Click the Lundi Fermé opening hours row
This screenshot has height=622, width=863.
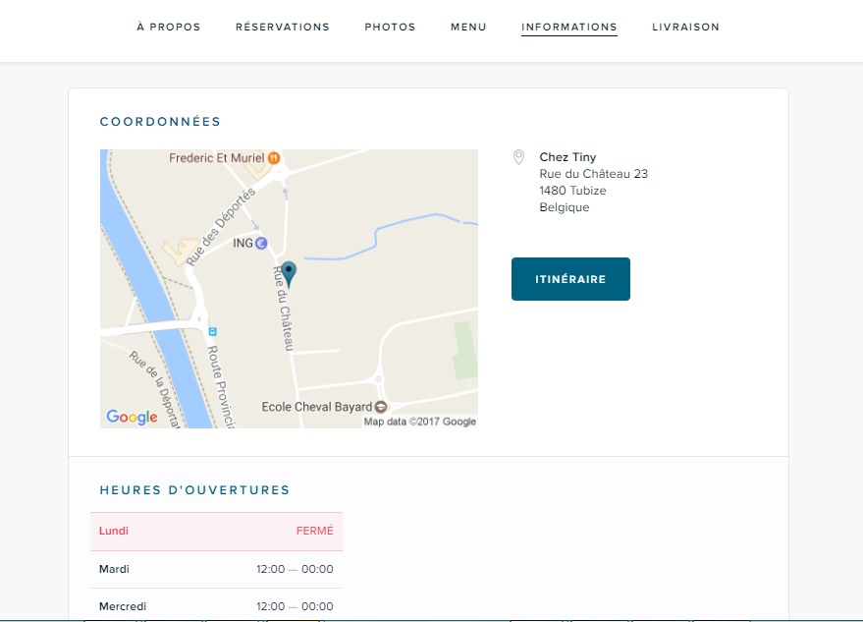tap(216, 531)
